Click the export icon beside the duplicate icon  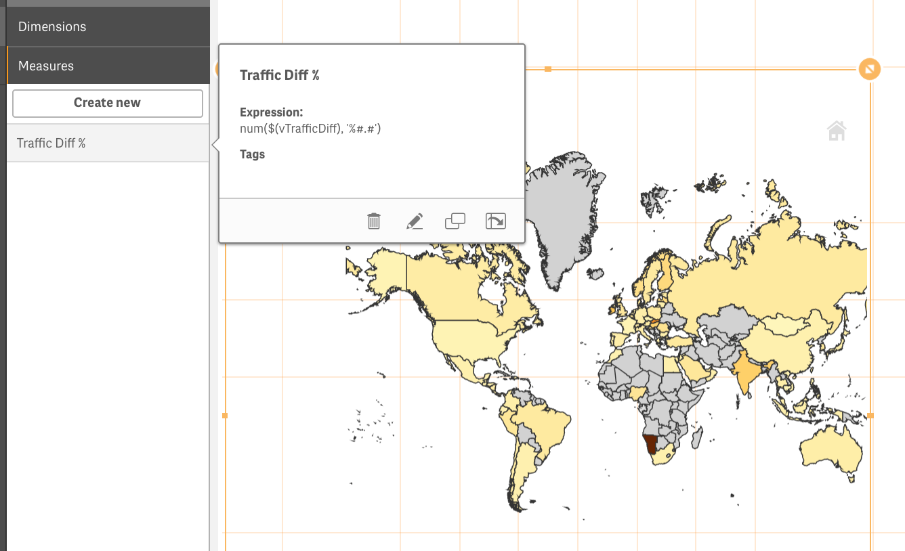point(496,221)
